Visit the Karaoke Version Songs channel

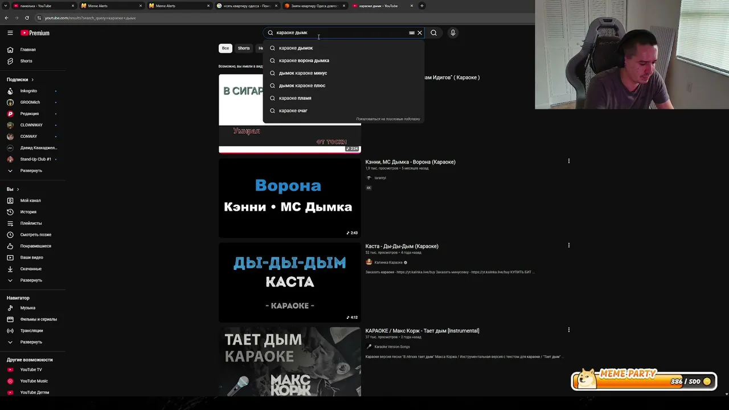click(392, 347)
